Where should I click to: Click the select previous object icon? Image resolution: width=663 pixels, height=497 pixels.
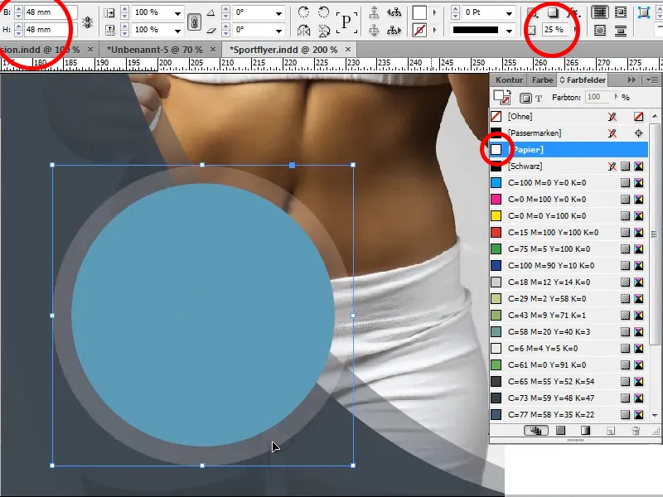(x=394, y=12)
